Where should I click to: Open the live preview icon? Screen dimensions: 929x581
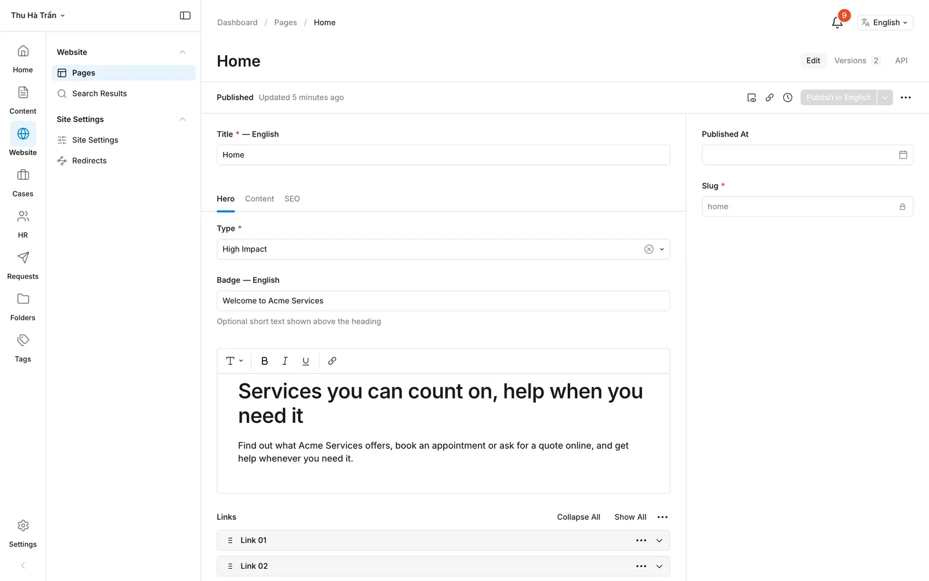tap(751, 98)
